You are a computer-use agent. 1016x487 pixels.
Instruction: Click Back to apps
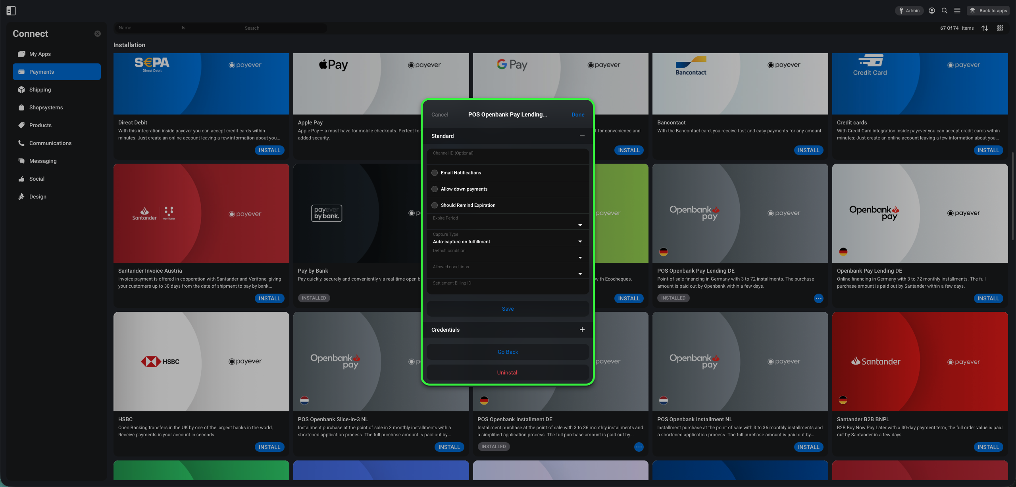pos(988,11)
